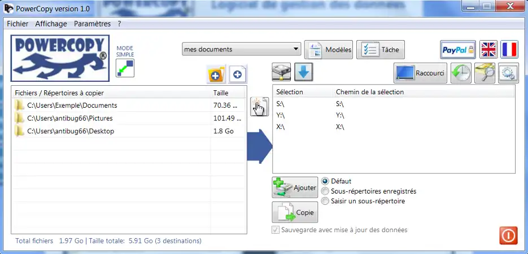The image size is (528, 254).
Task: Open the ? help menu
Action: (x=120, y=24)
